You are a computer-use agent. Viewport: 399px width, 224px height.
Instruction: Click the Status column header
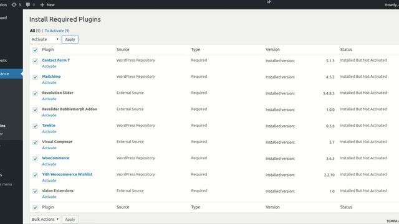[x=346, y=50]
